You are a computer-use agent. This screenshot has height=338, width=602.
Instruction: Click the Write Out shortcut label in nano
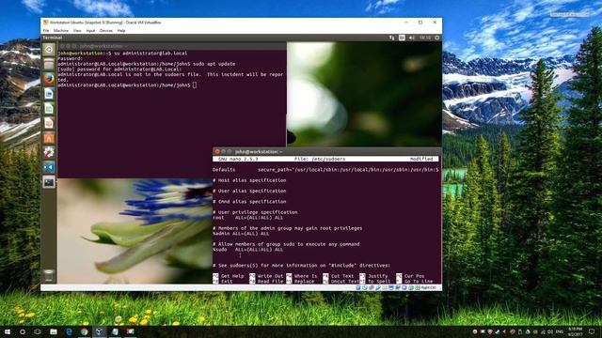point(270,276)
